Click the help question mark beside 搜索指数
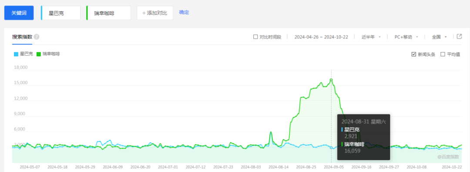The width and height of the screenshot is (470, 172). click(37, 37)
